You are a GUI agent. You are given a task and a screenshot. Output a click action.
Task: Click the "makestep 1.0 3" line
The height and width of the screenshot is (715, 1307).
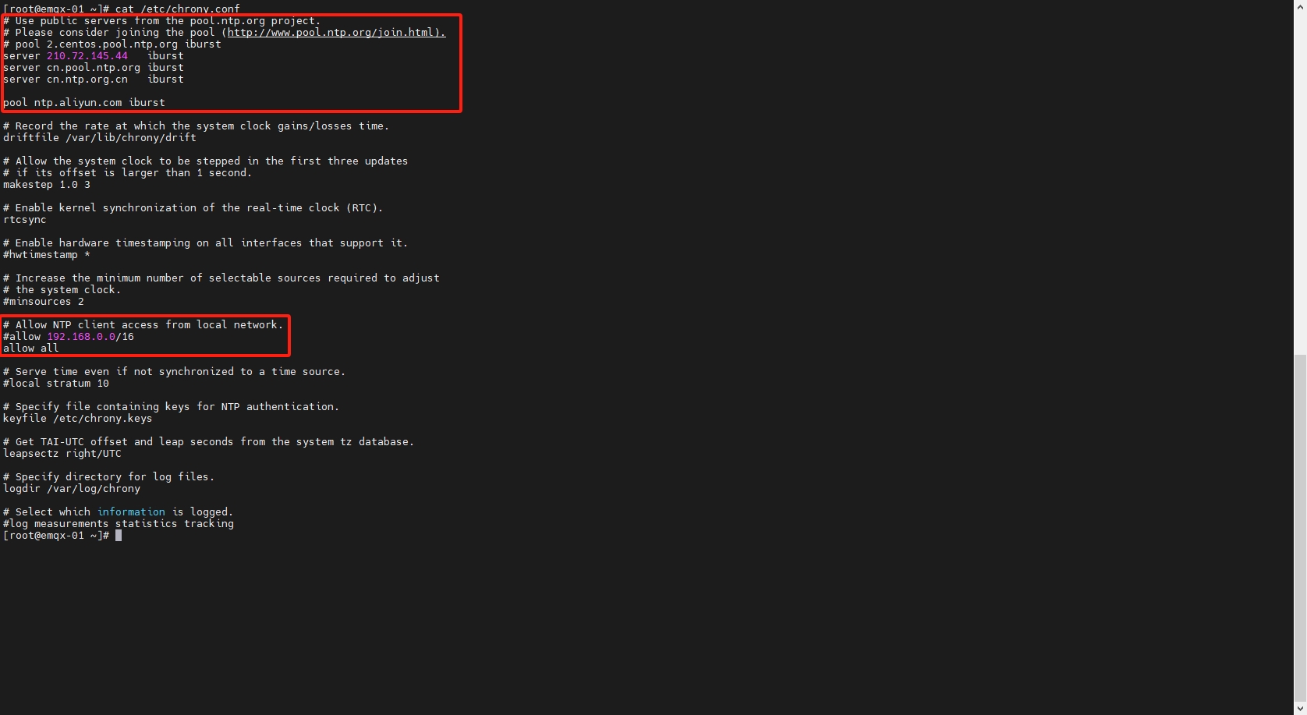47,185
